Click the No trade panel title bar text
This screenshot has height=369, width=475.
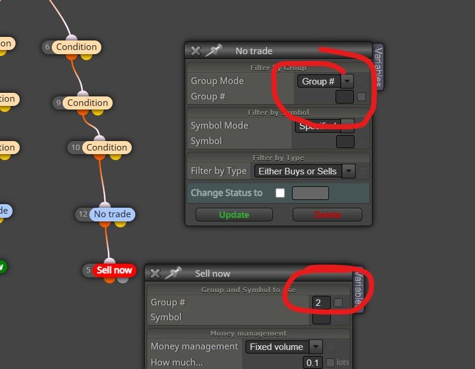pos(254,51)
